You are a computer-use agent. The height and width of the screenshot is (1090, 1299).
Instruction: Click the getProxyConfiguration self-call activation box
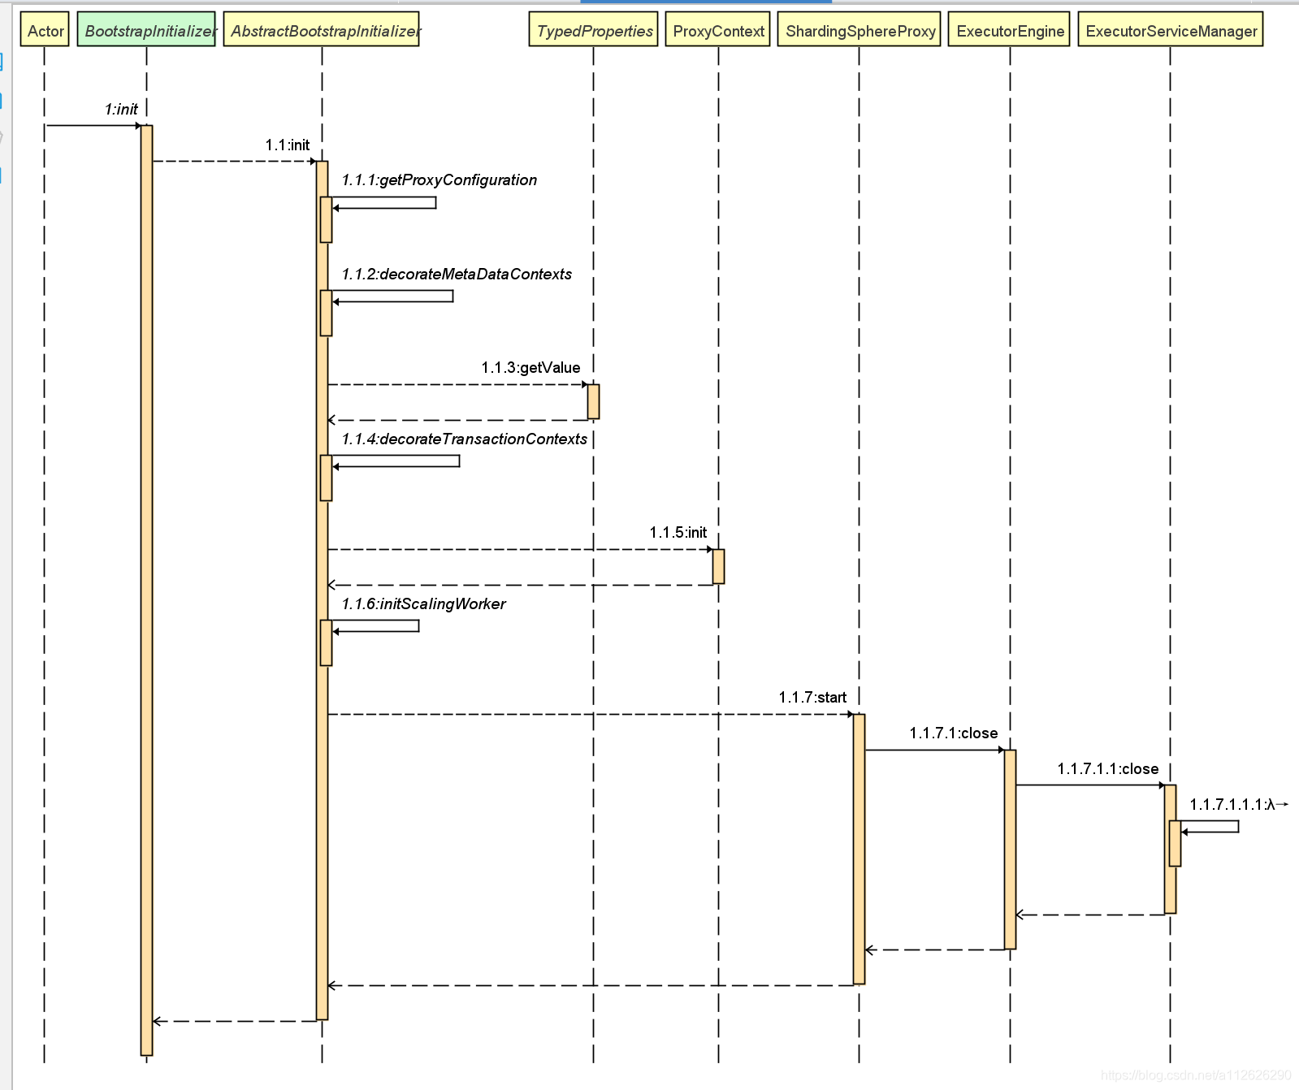pyautogui.click(x=327, y=219)
